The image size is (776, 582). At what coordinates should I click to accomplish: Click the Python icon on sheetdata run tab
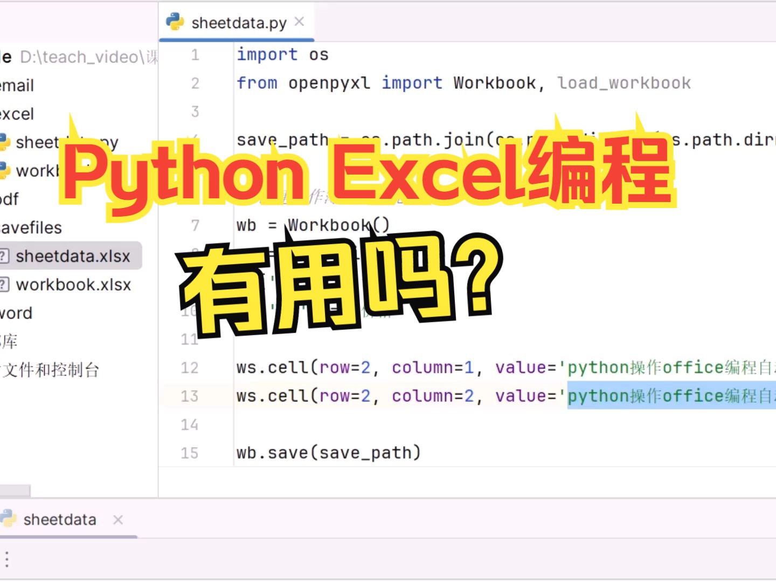(8, 518)
